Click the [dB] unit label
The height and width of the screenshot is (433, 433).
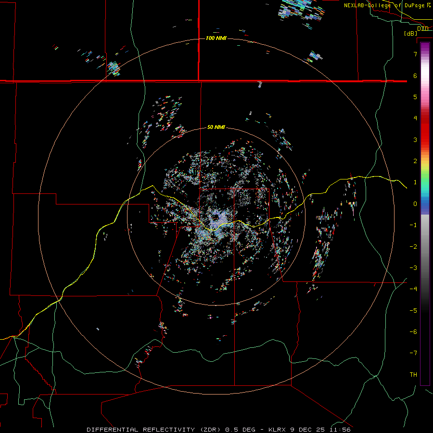[x=410, y=33]
